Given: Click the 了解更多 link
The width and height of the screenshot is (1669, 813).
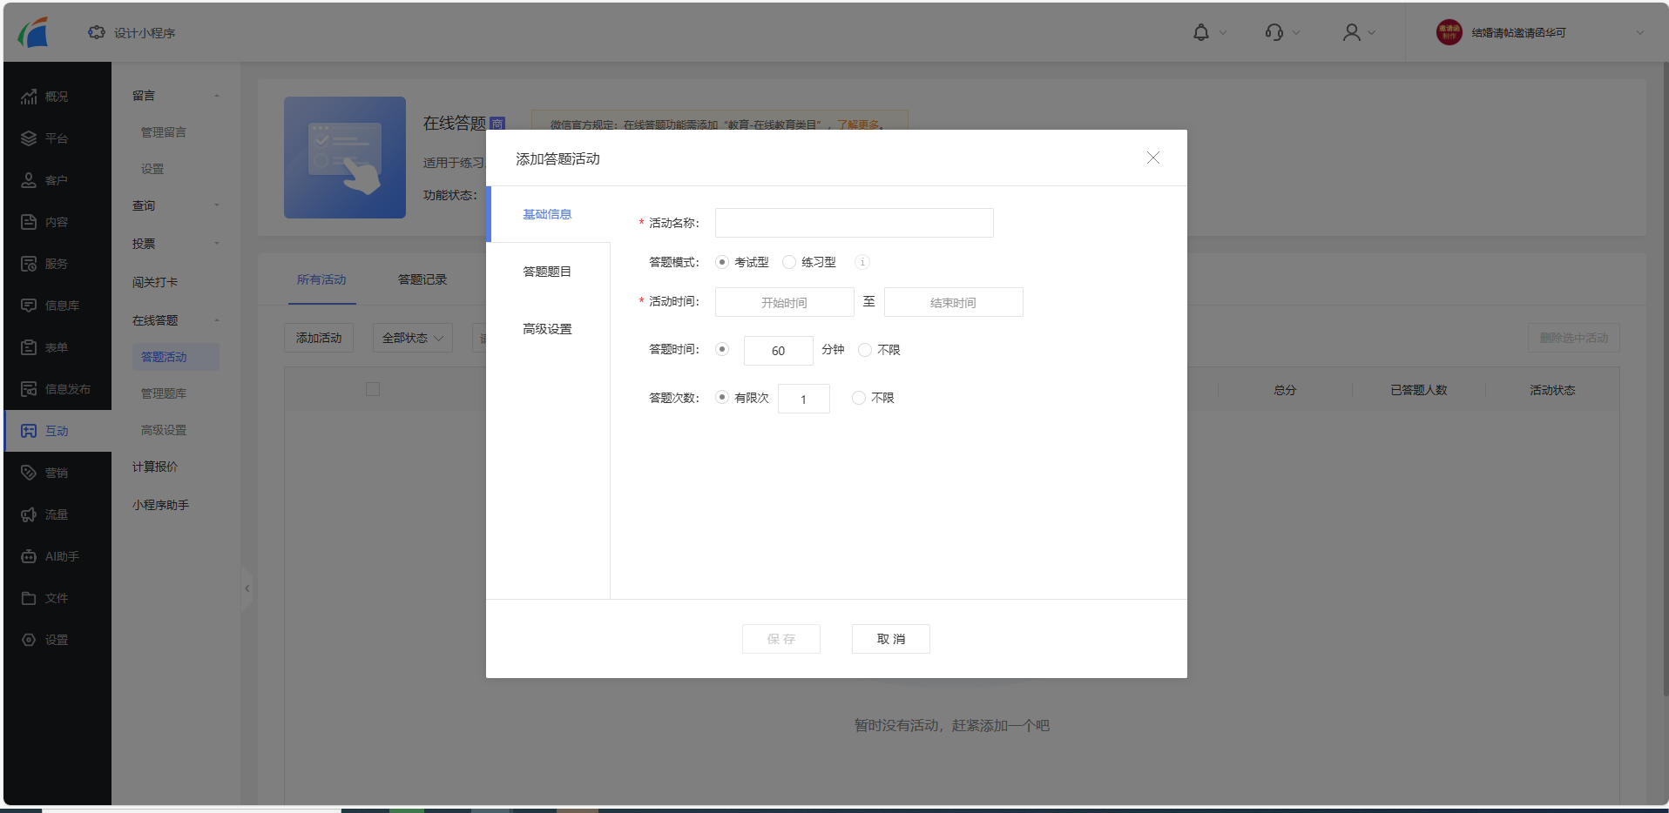Looking at the screenshot, I should (857, 124).
